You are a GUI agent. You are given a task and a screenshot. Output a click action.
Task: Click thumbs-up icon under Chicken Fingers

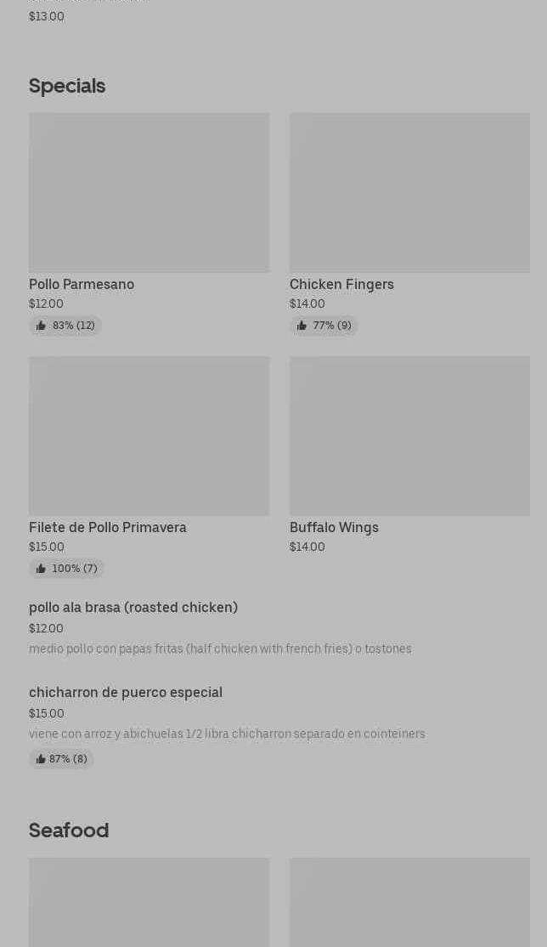tap(302, 326)
